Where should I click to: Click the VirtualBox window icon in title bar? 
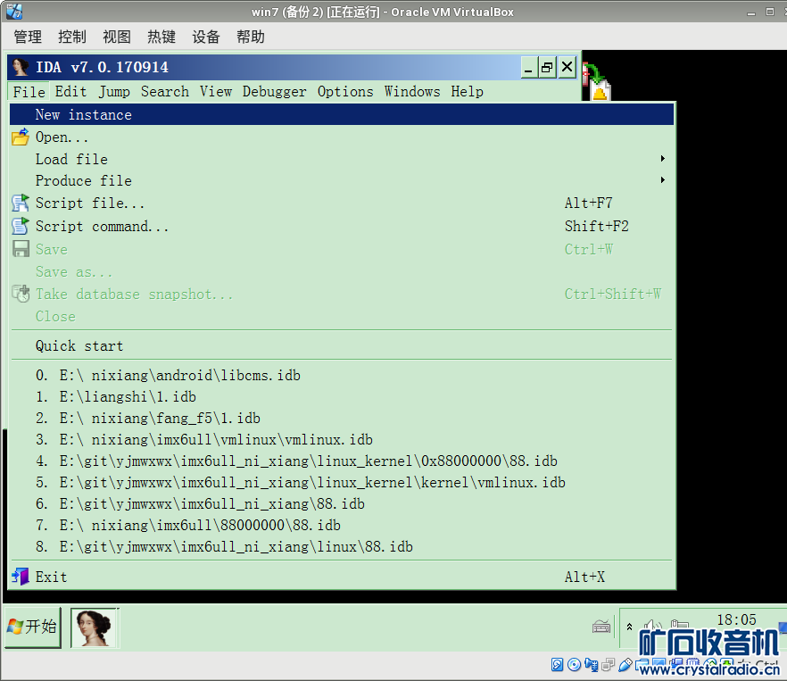14,11
